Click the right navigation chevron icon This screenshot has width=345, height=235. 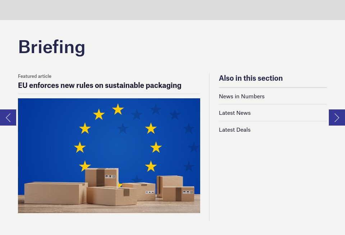[337, 117]
